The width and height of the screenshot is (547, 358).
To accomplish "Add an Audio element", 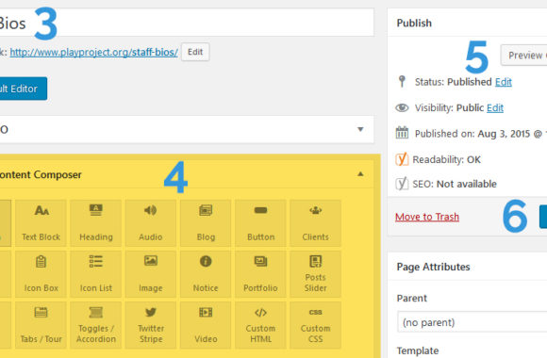I will pos(151,223).
